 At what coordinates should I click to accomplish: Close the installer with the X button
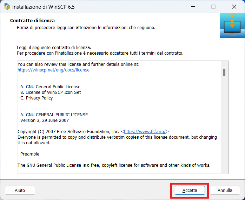[234, 7]
